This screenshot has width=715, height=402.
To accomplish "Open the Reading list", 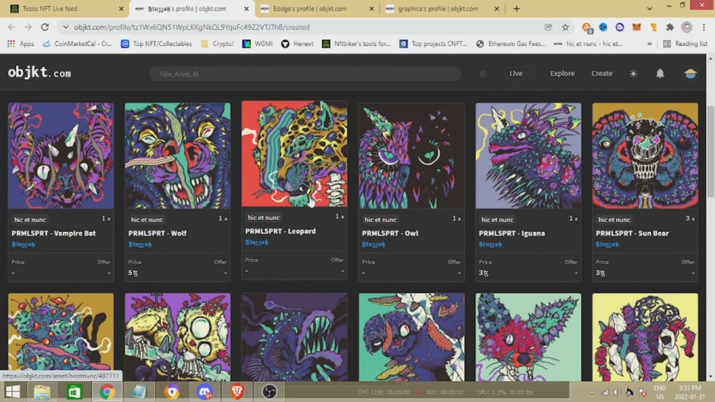I will [685, 44].
